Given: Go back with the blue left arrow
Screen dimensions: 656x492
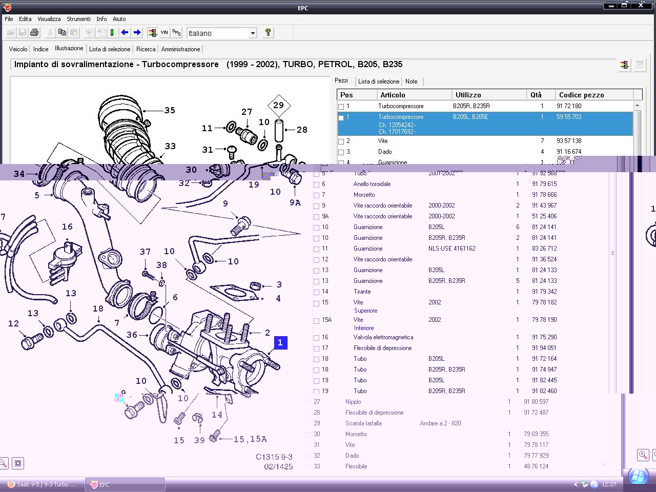Looking at the screenshot, I should click(x=125, y=33).
